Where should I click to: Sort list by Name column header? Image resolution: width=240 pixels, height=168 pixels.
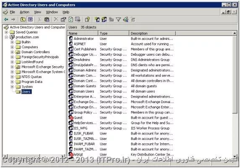[x=83, y=33]
